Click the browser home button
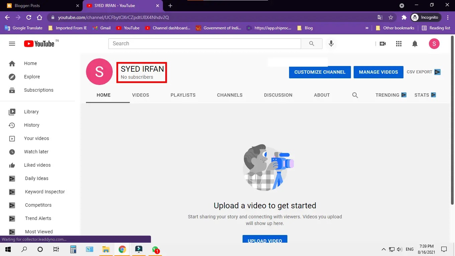455x256 pixels. (39, 17)
